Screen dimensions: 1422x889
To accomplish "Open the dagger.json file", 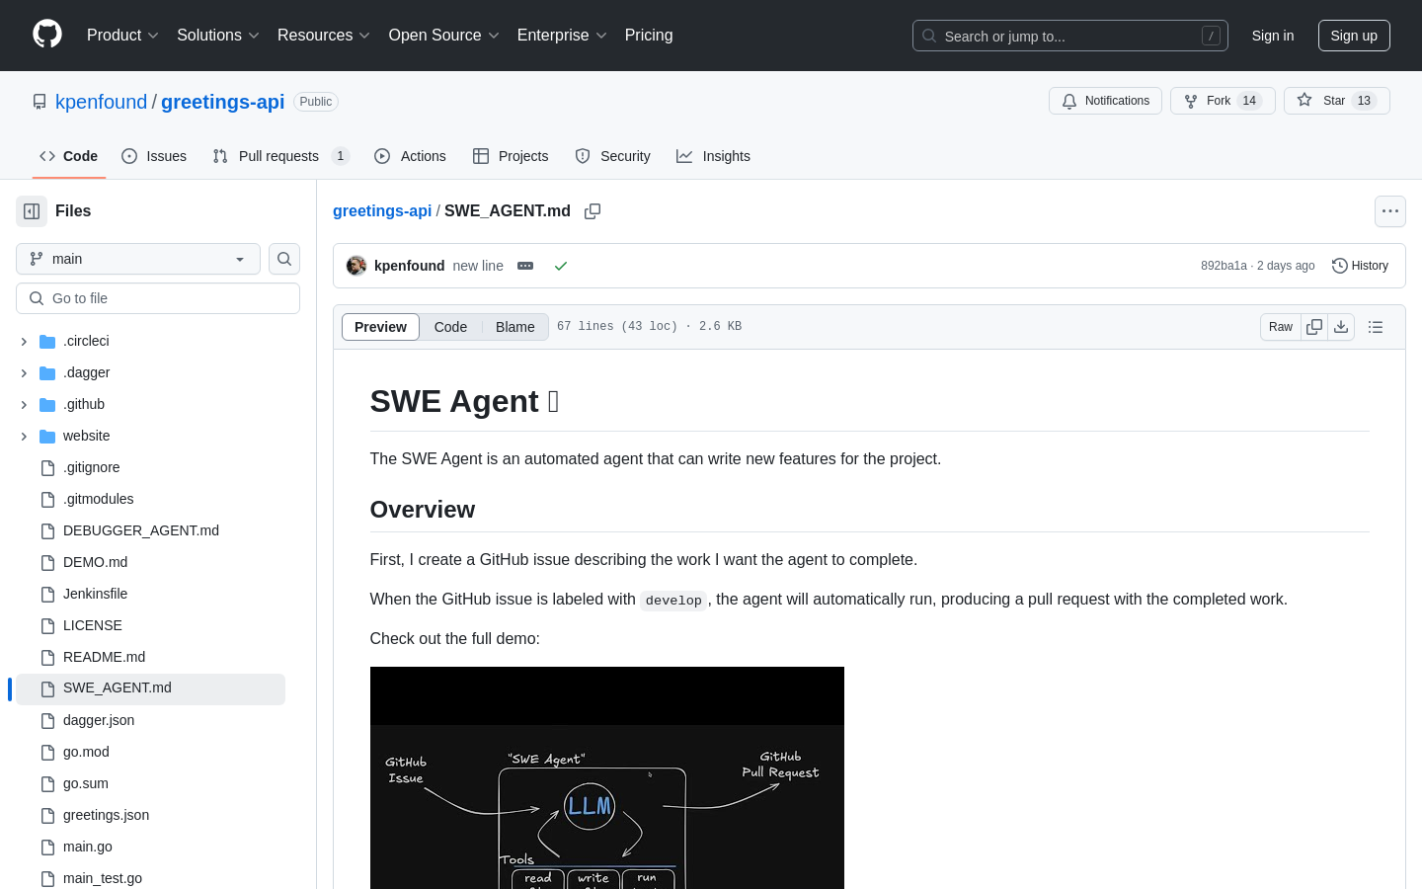I will tap(99, 720).
